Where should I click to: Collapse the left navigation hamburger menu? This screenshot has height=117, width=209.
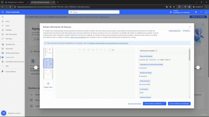[3, 17]
